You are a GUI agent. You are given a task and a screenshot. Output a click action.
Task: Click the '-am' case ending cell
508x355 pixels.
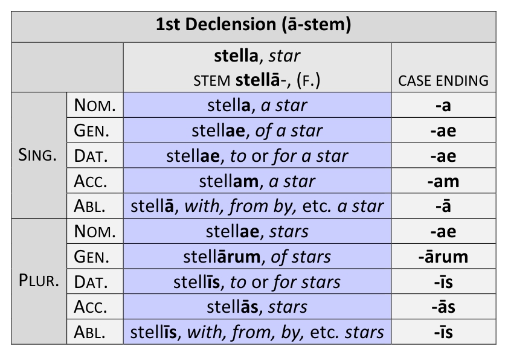coord(443,181)
